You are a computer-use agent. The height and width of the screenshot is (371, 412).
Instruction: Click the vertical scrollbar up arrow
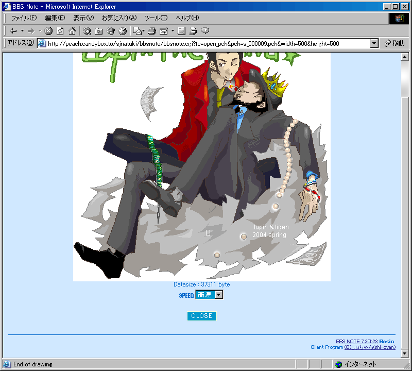[405, 57]
